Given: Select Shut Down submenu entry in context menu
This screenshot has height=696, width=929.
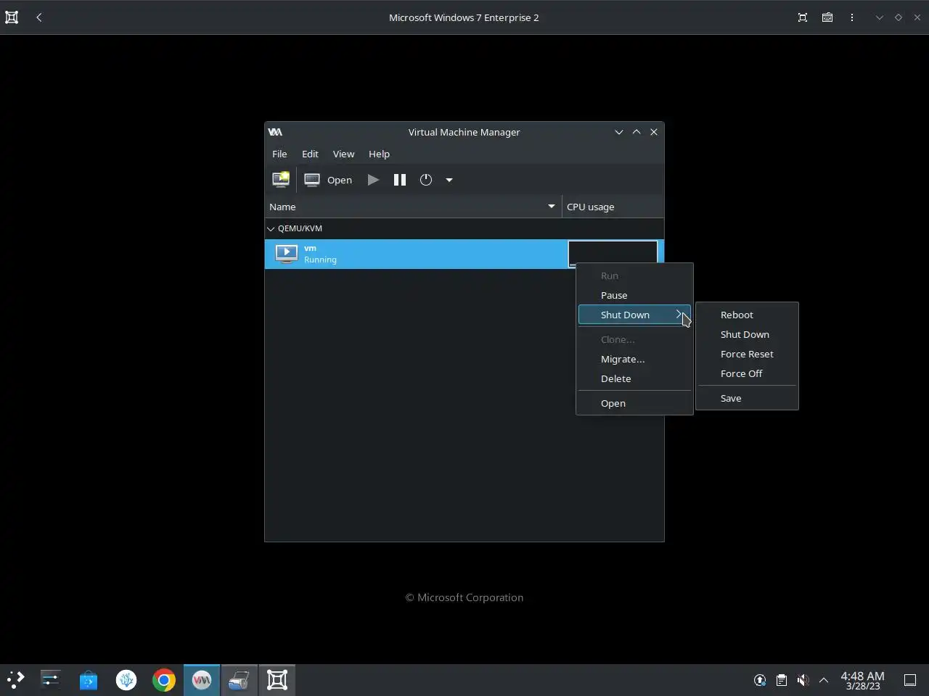Looking at the screenshot, I should pos(634,315).
